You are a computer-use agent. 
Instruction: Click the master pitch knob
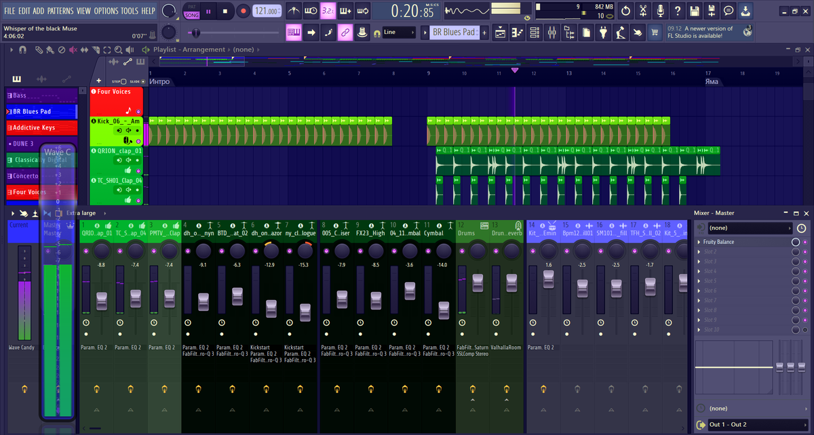click(x=169, y=32)
